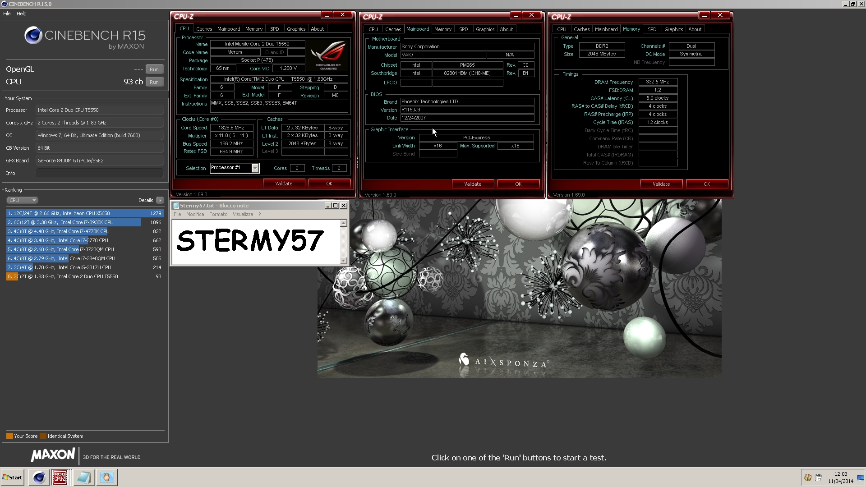
Task: Click the system tray paw icon
Action: point(808,478)
